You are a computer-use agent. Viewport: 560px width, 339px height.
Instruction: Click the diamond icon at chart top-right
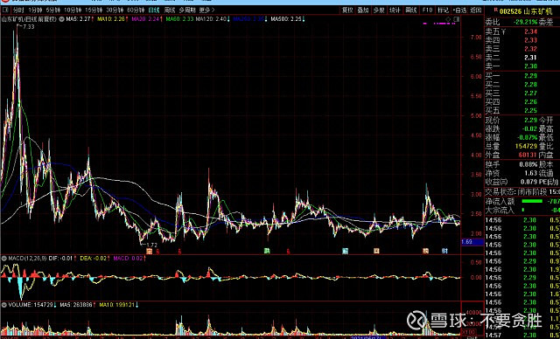[449, 19]
